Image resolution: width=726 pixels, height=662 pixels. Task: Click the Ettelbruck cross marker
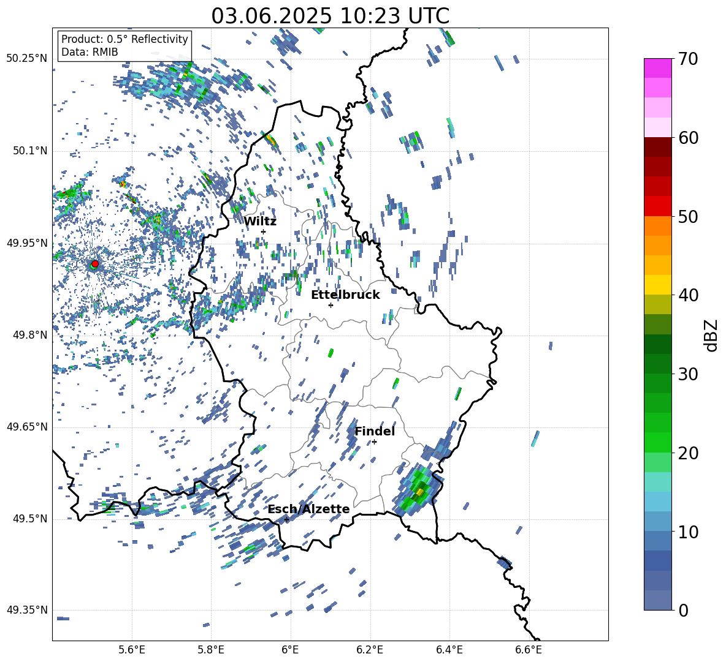(x=331, y=305)
